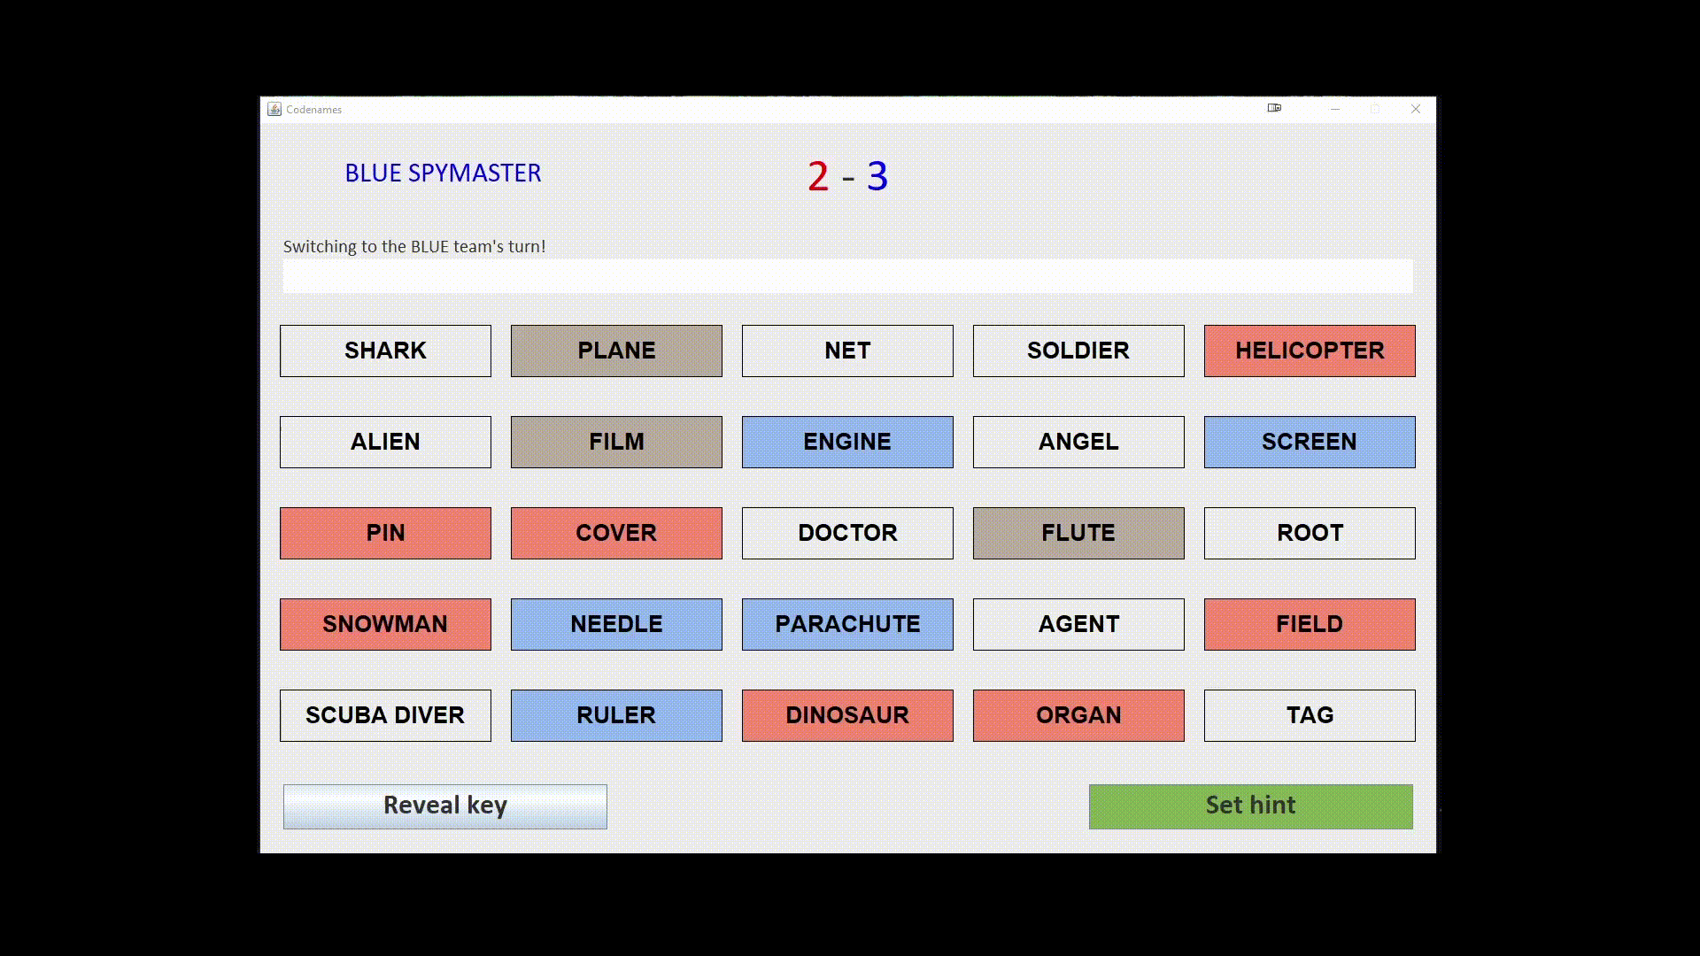Select the PIN red card

tap(385, 532)
